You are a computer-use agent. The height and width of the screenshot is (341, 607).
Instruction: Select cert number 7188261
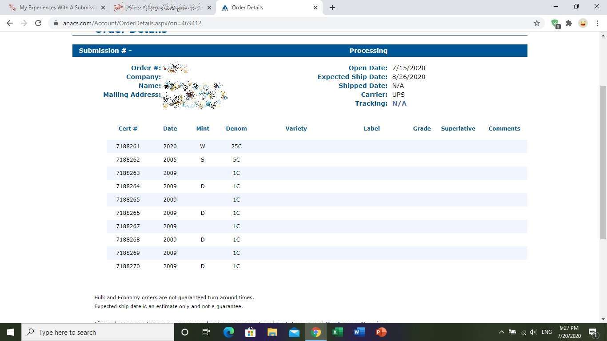[x=128, y=146]
